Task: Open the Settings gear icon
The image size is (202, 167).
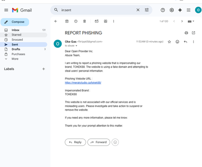Action: [x=172, y=10]
